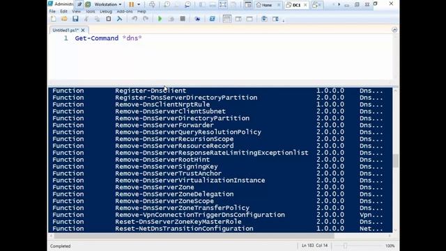446x251 pixels.
Task: Close the Untitled1.ps1 tab
Action: (x=83, y=30)
